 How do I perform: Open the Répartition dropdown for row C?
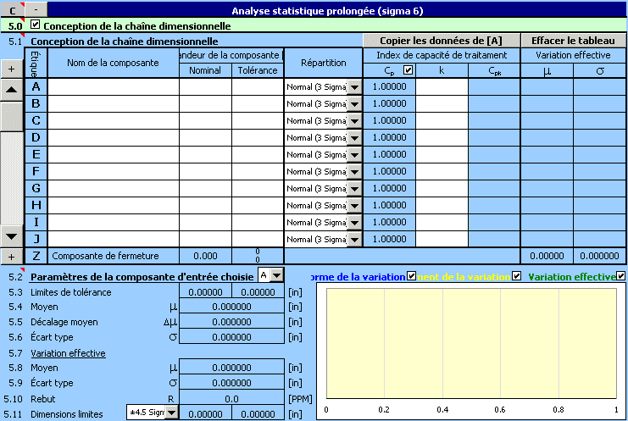(354, 121)
